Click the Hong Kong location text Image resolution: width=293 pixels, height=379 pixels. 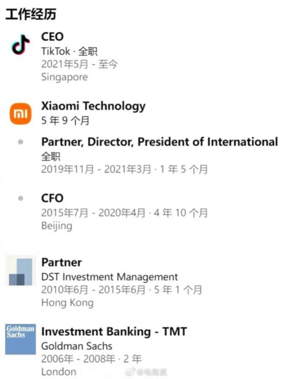tap(67, 303)
